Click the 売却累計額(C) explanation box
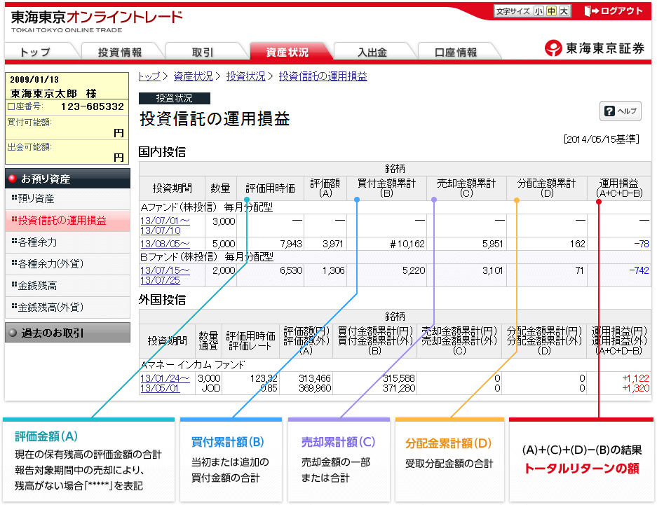The height and width of the screenshot is (505, 657). 339,459
